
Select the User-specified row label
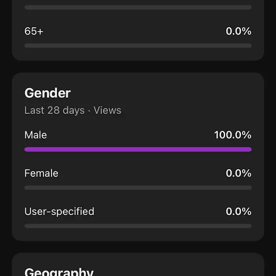point(59,211)
